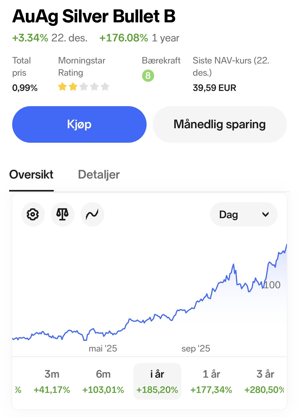Click the mai '25 axis label
299x417 pixels.
pos(103,349)
